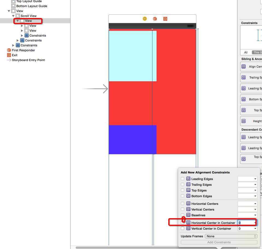Image resolution: width=262 pixels, height=249 pixels.
Task: Select Trailing Space constraint in inspector
Action: pos(251,77)
